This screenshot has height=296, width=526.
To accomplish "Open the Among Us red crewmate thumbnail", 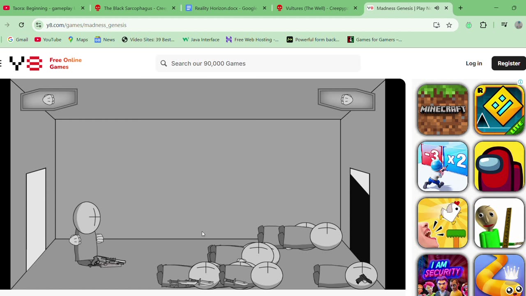I will pyautogui.click(x=499, y=166).
